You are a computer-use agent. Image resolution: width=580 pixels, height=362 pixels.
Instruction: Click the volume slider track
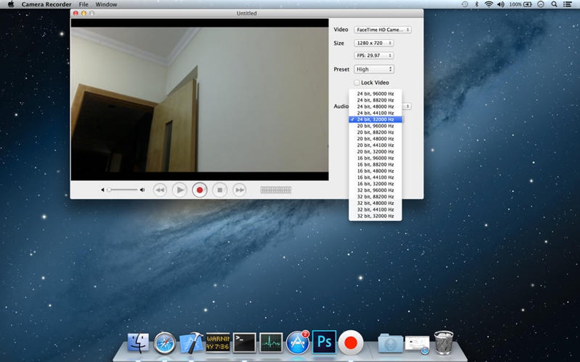123,190
